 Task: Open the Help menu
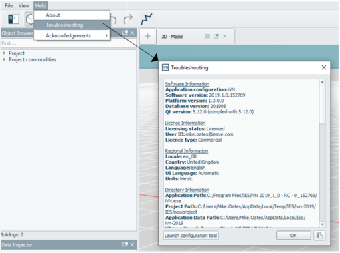click(x=41, y=5)
